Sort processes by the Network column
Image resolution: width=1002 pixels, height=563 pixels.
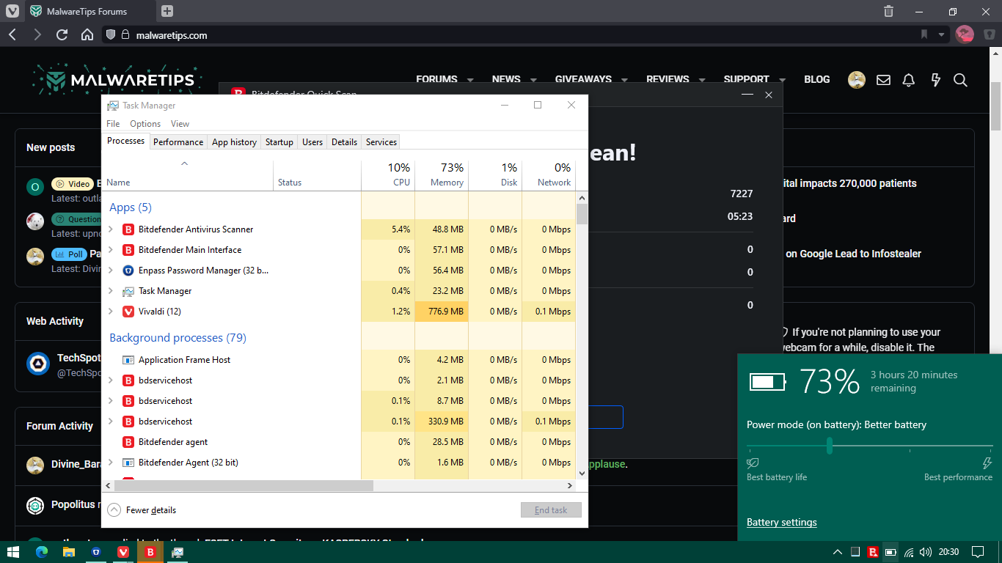point(549,174)
